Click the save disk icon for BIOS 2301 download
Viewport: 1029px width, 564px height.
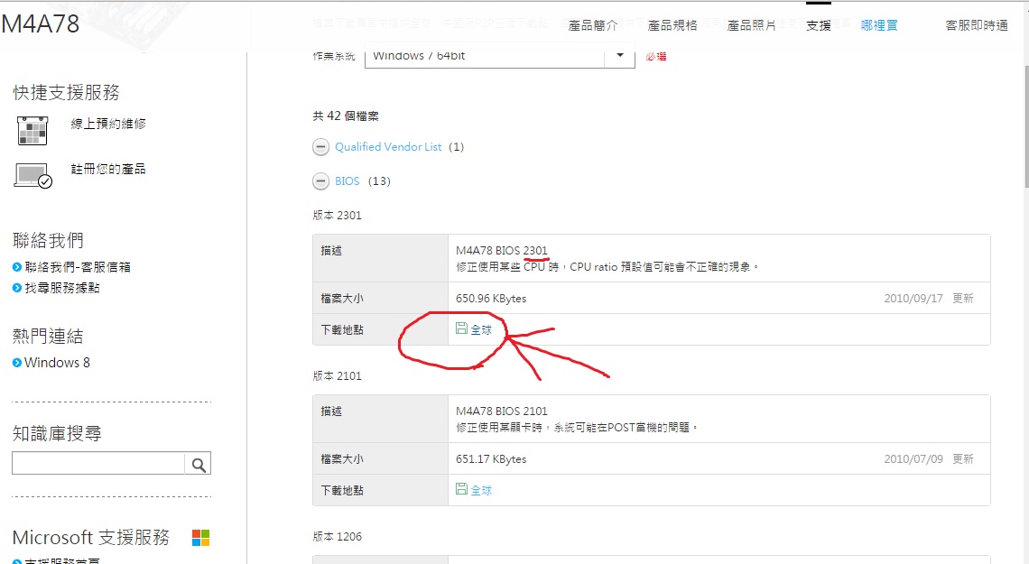click(x=461, y=328)
